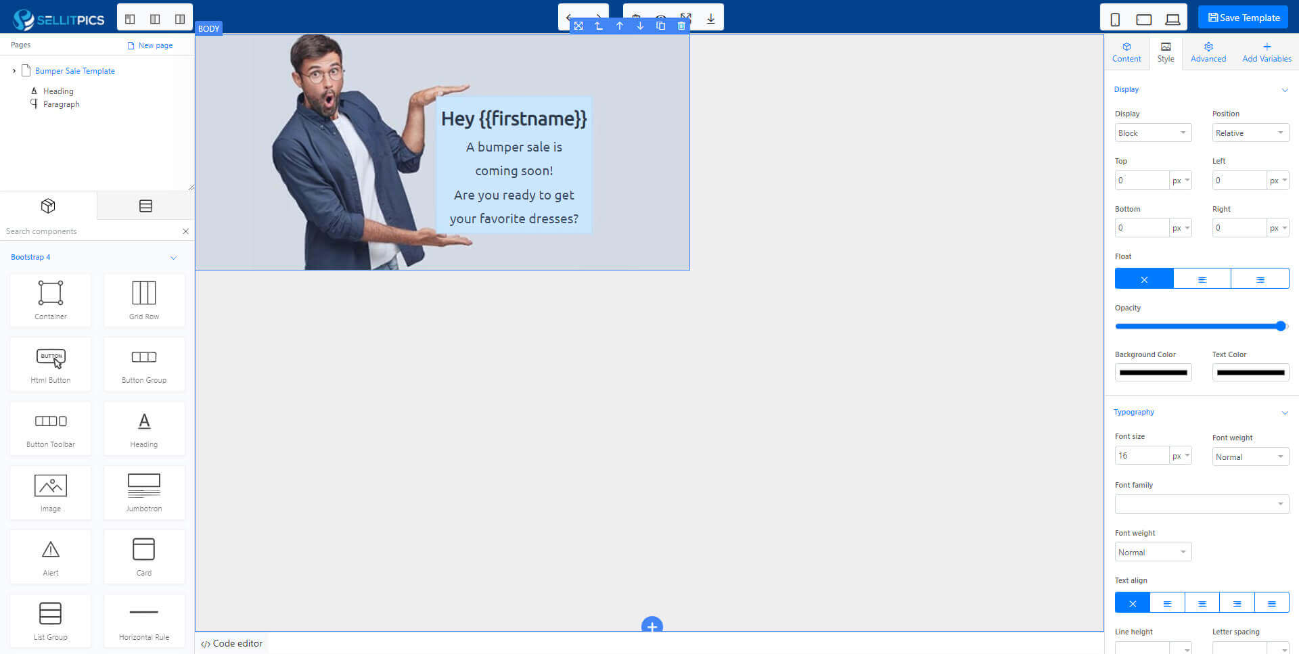Set Float to none

coord(1144,279)
